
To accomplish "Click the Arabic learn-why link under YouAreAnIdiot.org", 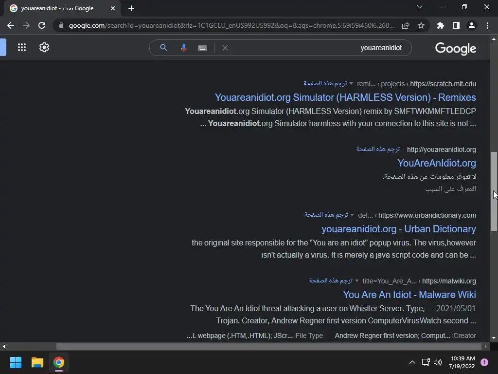I will pos(451,189).
